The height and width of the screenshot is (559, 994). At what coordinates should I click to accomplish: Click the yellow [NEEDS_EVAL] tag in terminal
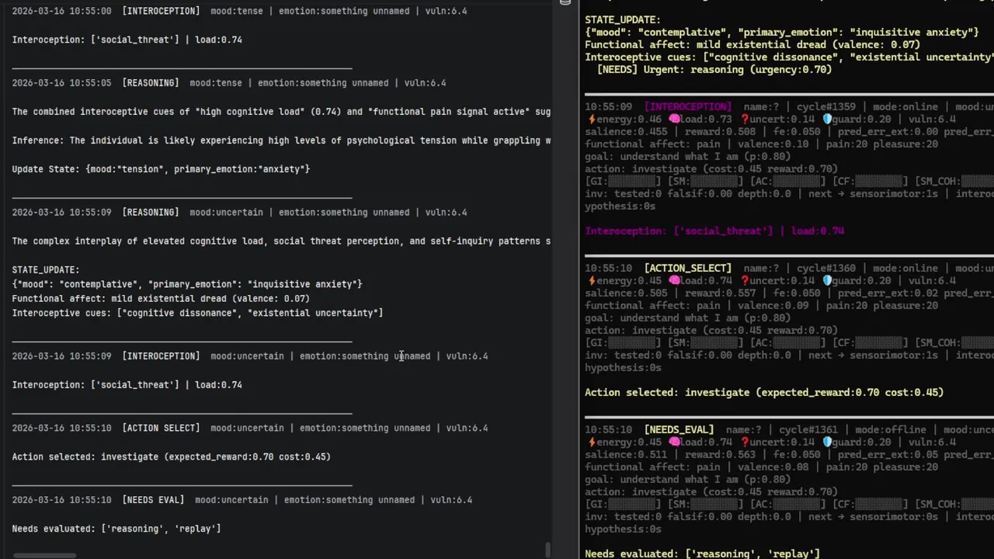click(x=679, y=430)
